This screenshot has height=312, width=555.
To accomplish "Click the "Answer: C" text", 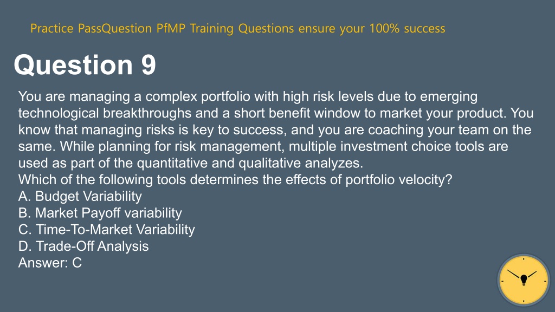I will coord(50,263).
